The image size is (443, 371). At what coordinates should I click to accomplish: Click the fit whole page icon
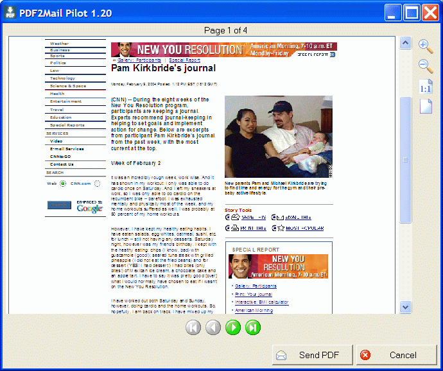click(x=426, y=107)
